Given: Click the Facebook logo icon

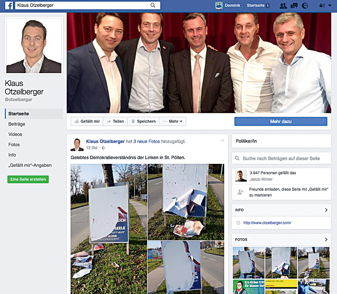Looking at the screenshot, I should [9, 6].
